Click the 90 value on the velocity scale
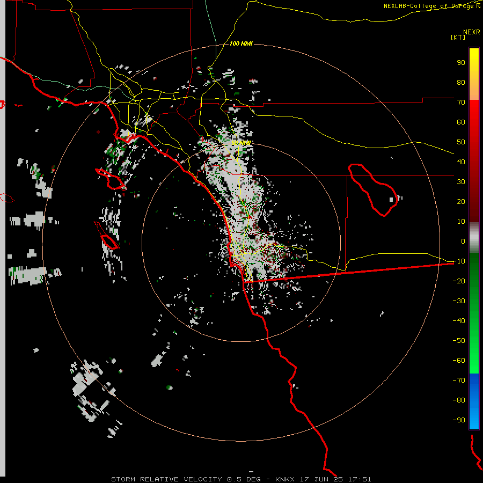The image size is (483, 483). (x=461, y=63)
